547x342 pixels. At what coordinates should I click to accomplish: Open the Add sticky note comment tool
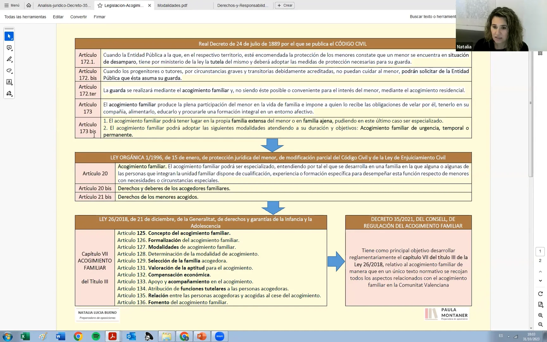(9, 48)
